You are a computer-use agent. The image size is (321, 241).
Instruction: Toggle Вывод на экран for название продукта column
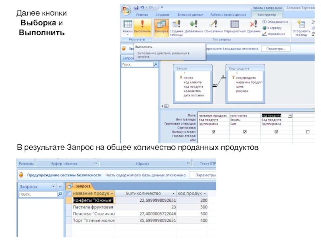213,132
